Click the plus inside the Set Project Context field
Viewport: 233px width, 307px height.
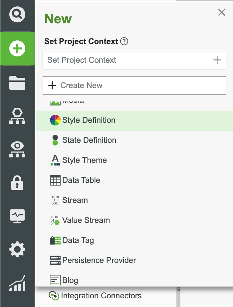coord(217,60)
